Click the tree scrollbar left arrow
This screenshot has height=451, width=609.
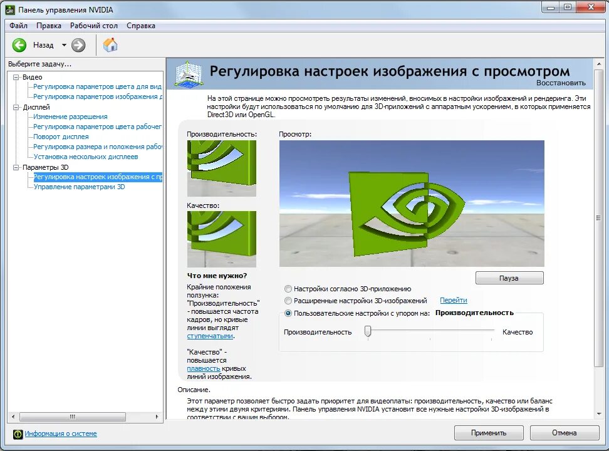click(x=14, y=417)
